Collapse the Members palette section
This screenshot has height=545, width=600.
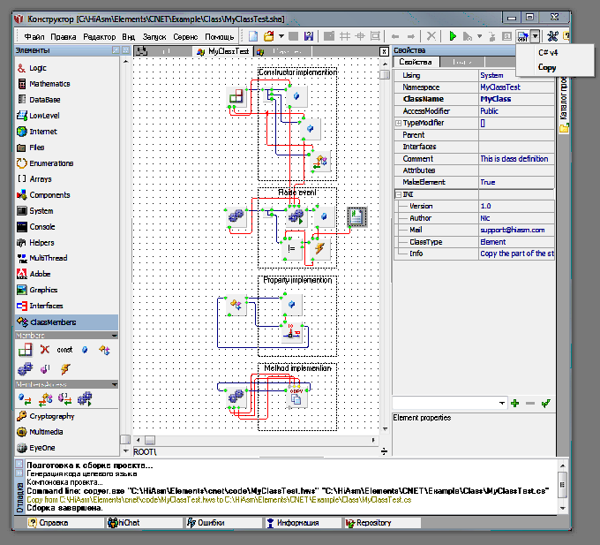(x=113, y=336)
